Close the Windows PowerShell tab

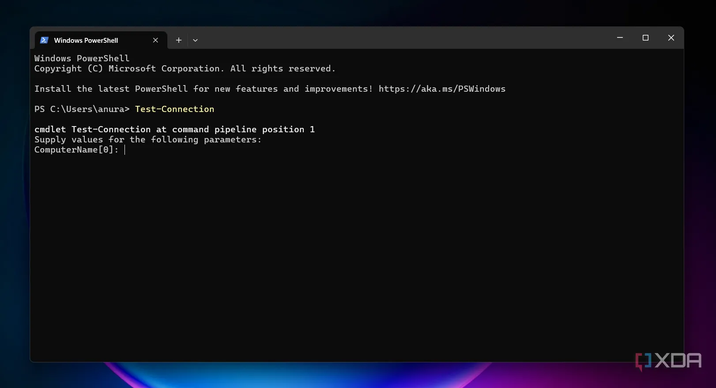coord(155,40)
